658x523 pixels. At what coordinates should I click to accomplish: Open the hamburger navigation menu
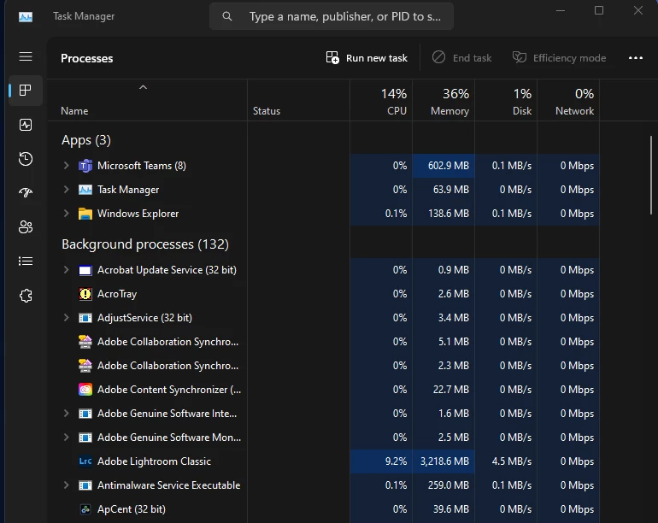coord(26,56)
